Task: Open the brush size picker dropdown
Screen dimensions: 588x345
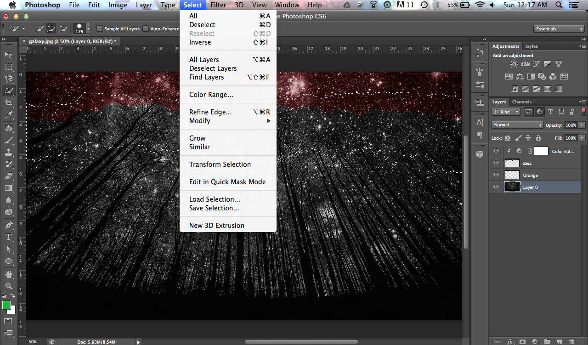Action: click(x=88, y=28)
